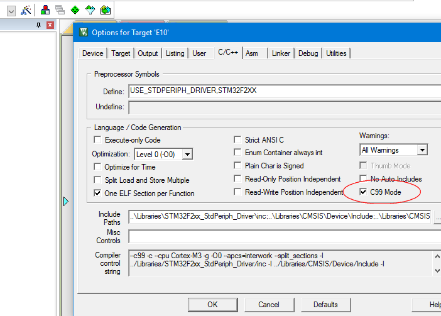Switch to the Utilities tab

336,53
